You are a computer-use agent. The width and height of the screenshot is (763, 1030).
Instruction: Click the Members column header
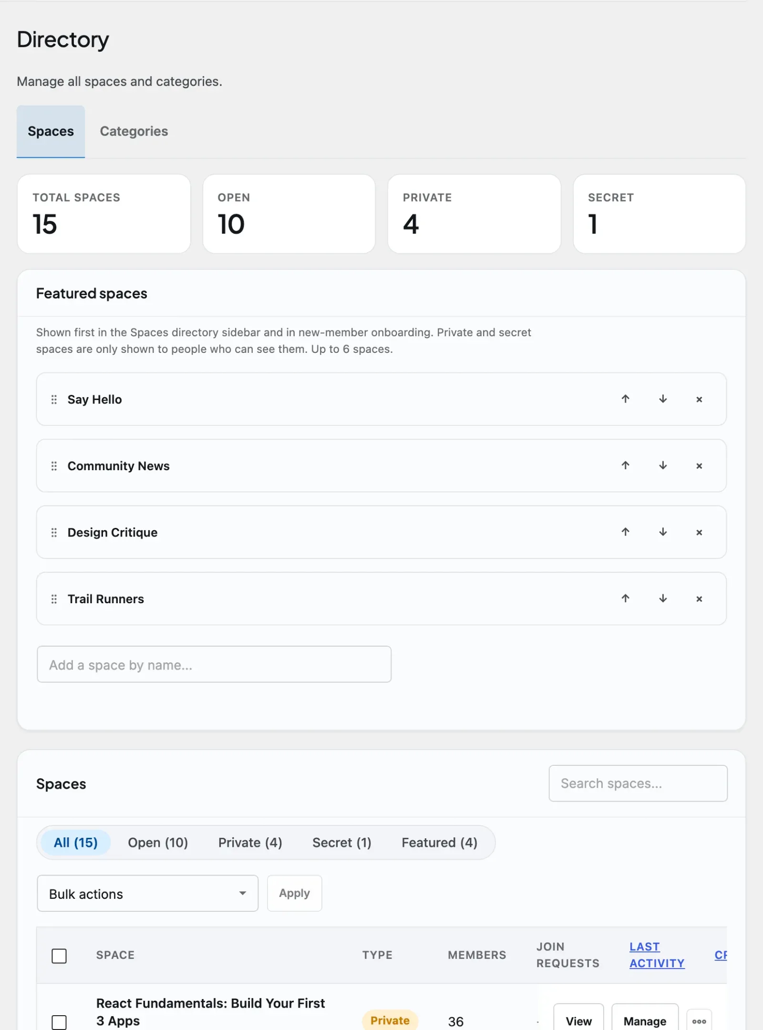[x=477, y=955]
